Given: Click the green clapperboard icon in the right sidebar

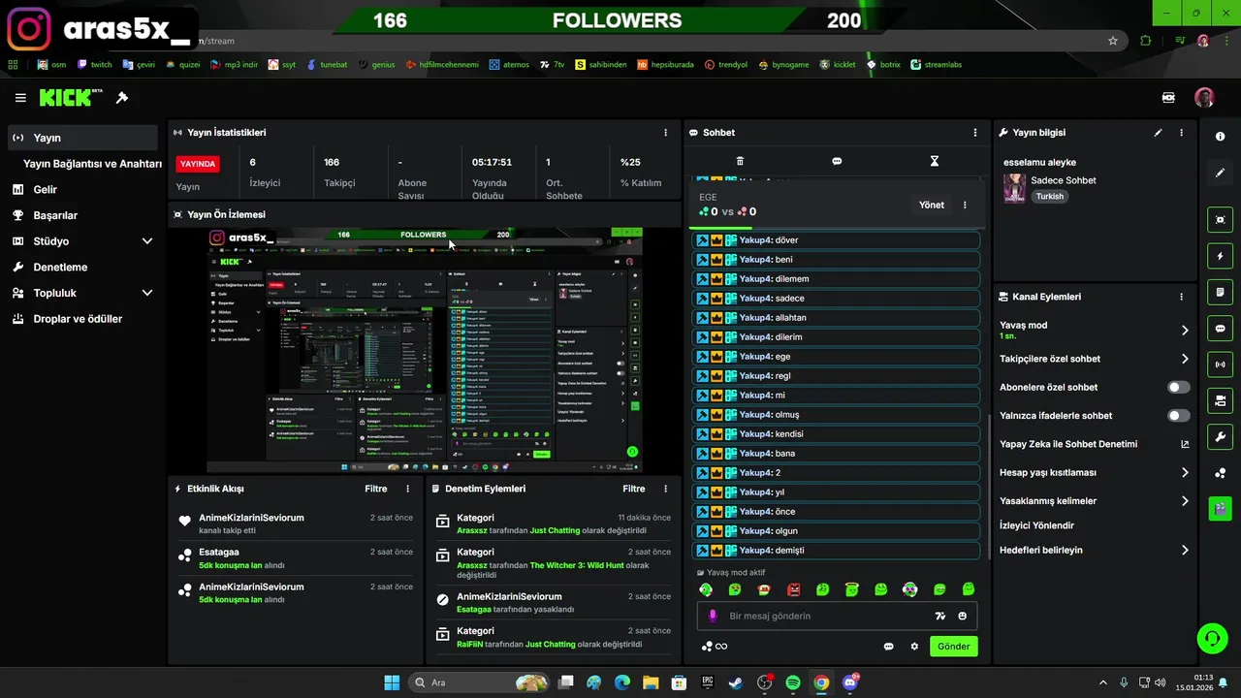Looking at the screenshot, I should click(1221, 508).
